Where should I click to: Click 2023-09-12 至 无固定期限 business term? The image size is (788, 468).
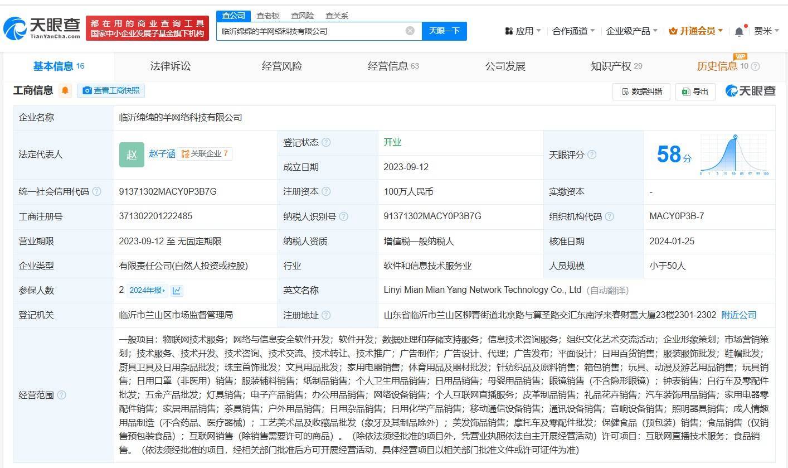click(x=170, y=241)
